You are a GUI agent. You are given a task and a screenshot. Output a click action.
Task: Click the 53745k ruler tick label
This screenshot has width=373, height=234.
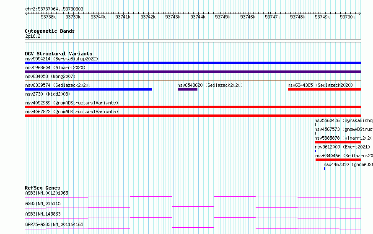coord(223,17)
